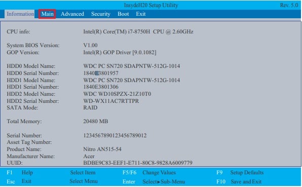Go to the Advanced tab

72,14
